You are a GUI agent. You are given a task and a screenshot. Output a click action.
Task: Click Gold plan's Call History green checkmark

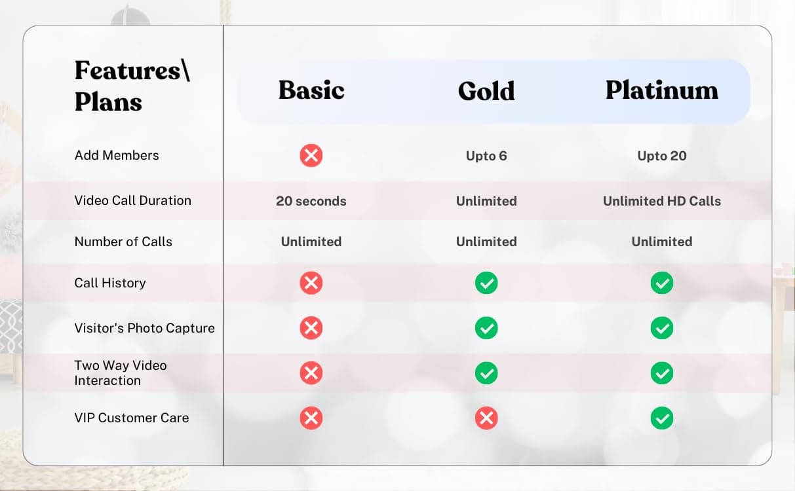tap(486, 283)
